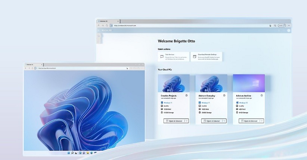Click the Windows logo on Creative Projects card
Image resolution: width=307 pixels, height=160 pixels.
tap(162, 103)
